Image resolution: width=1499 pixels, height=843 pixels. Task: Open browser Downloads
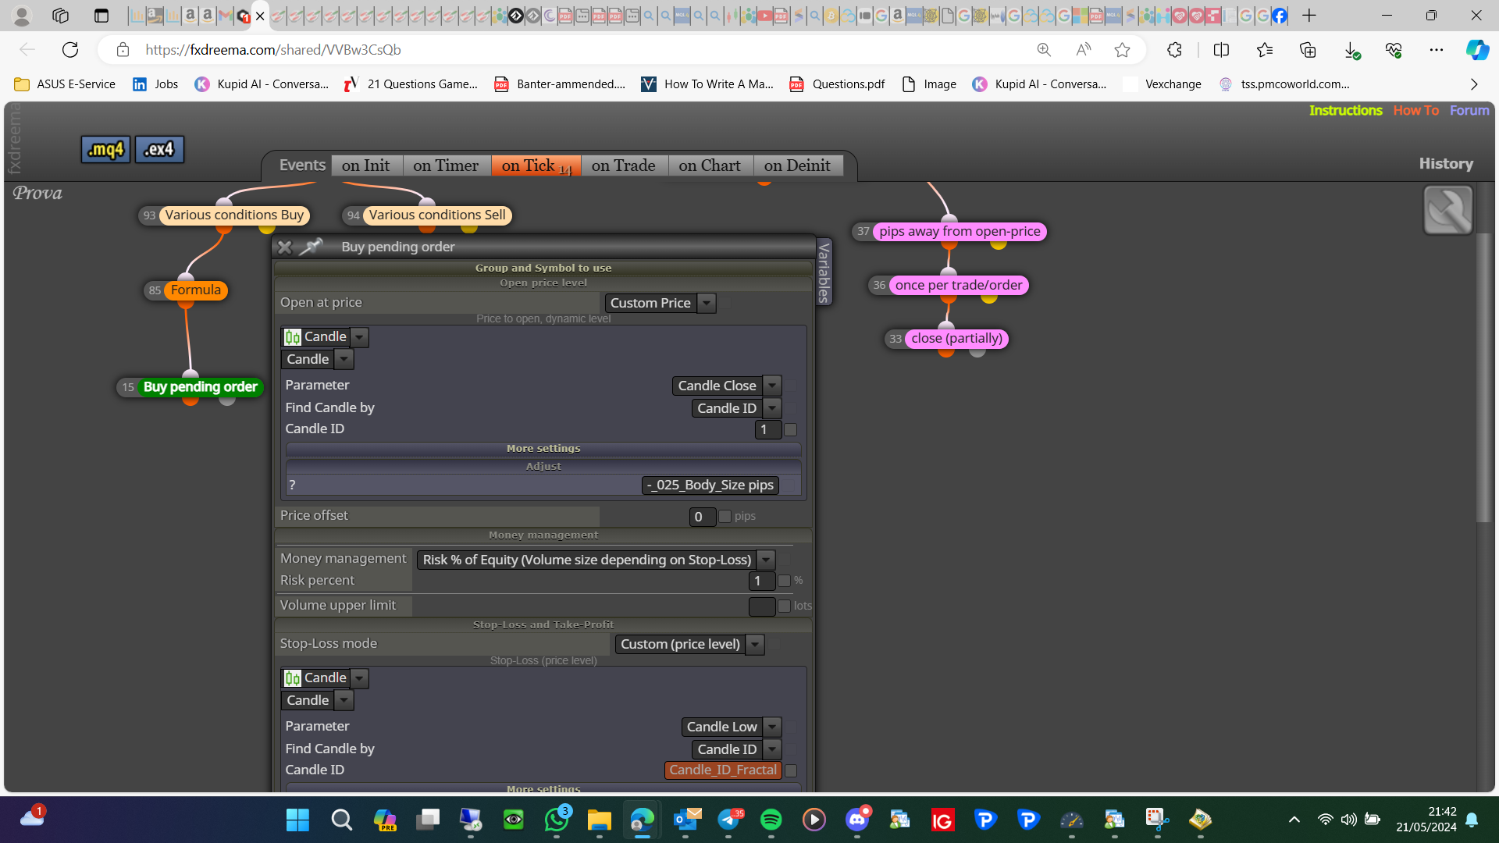point(1351,50)
